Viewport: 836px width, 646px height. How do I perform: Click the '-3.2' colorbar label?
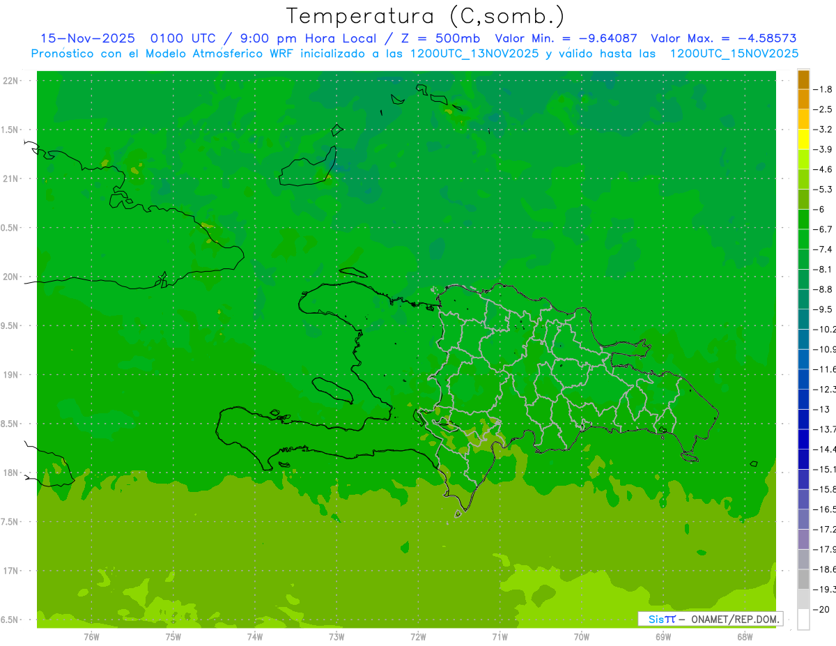[824, 129]
